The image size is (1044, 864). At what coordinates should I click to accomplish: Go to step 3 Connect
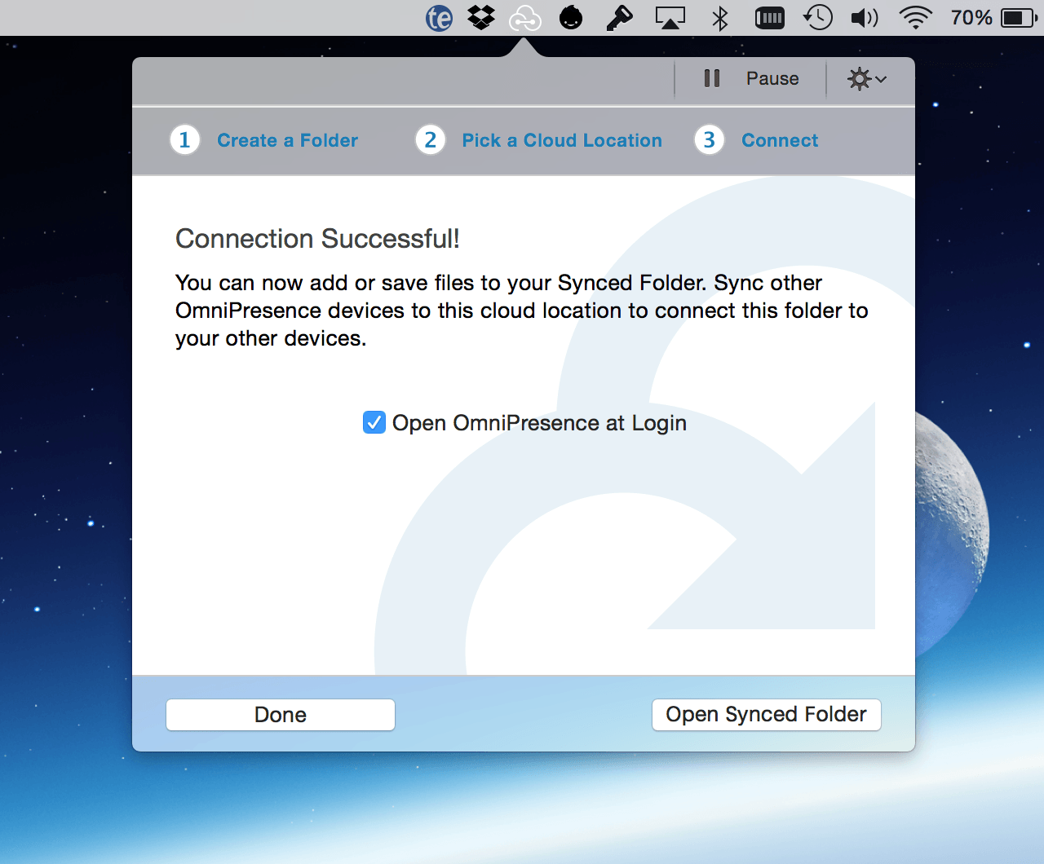coord(780,140)
